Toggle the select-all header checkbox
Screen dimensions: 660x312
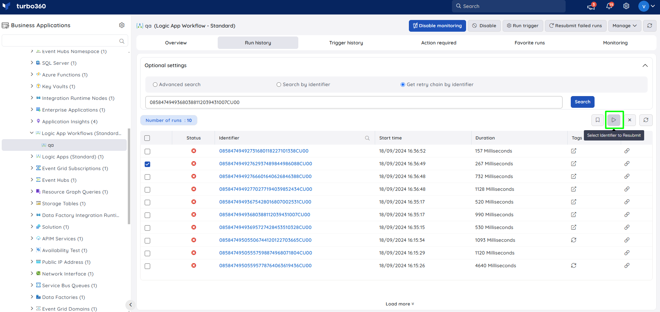tap(147, 138)
